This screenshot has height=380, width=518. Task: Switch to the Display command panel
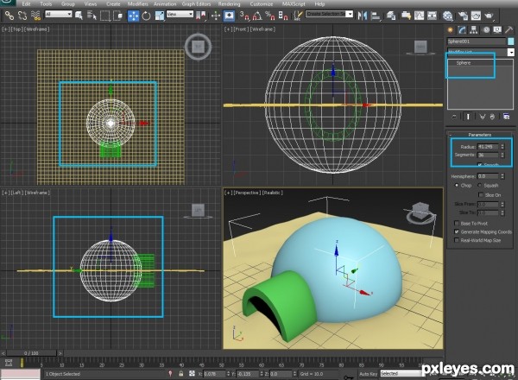point(497,30)
